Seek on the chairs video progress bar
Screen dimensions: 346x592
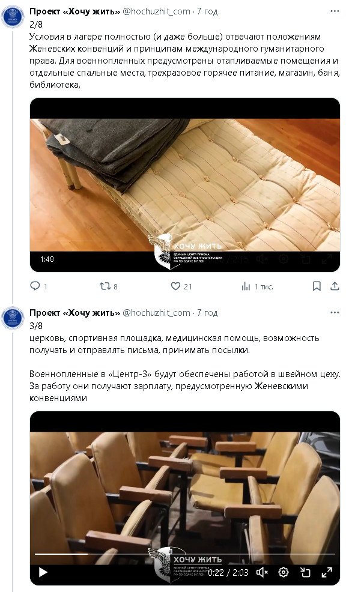pos(184,554)
